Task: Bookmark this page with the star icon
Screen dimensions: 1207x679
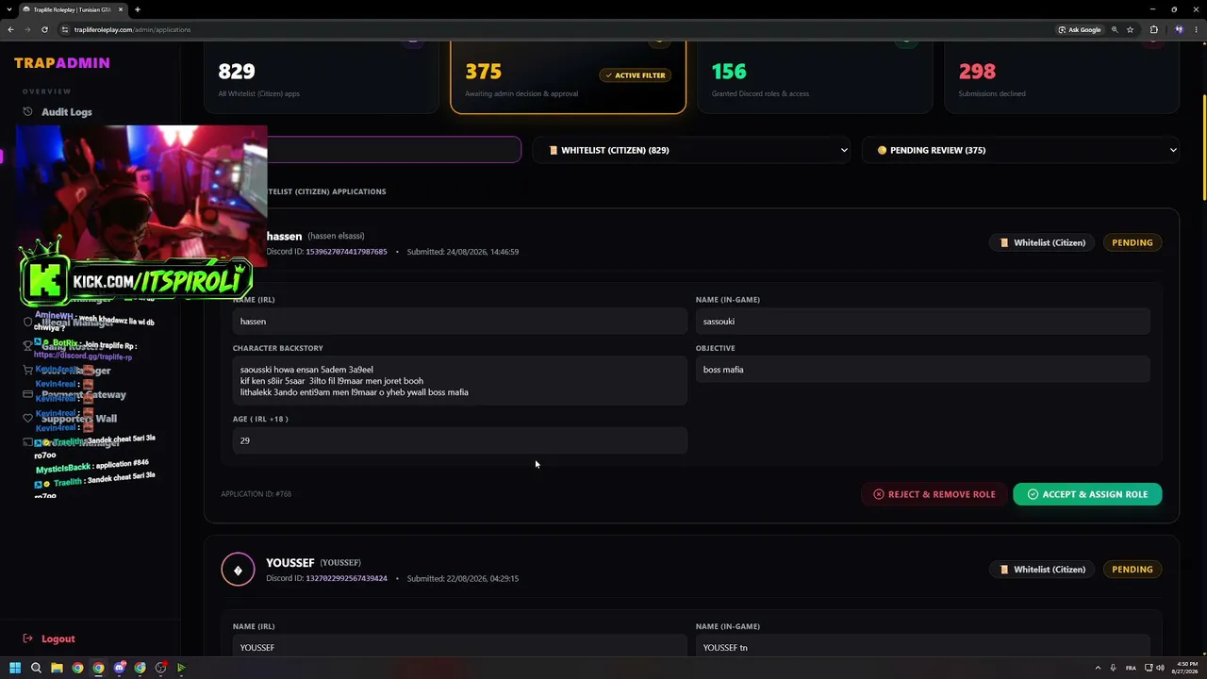Action: (1130, 29)
